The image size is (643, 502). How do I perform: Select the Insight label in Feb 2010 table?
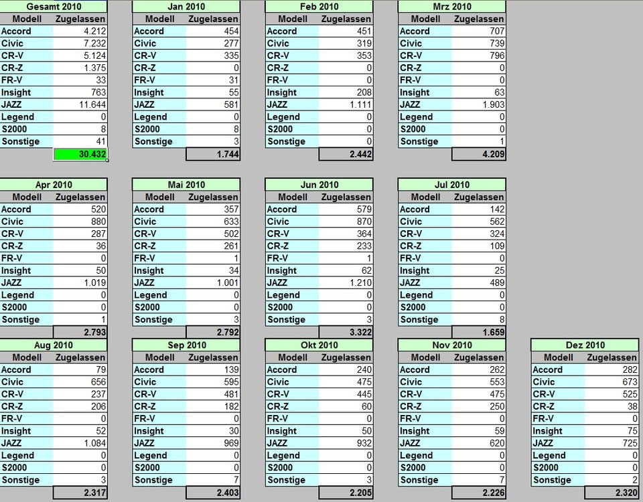292,92
